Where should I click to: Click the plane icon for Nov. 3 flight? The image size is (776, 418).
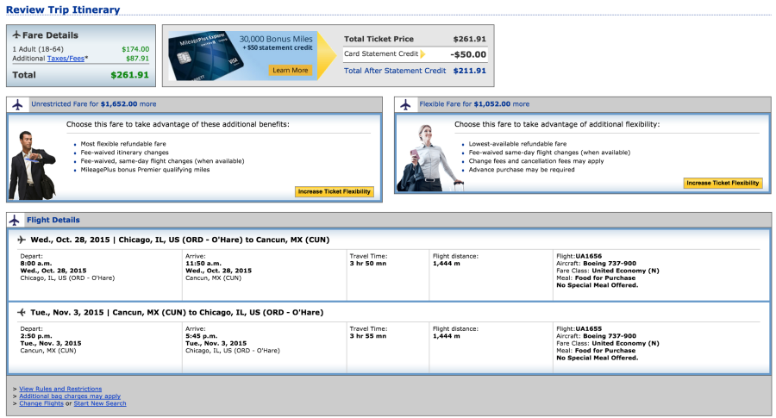pyautogui.click(x=22, y=312)
